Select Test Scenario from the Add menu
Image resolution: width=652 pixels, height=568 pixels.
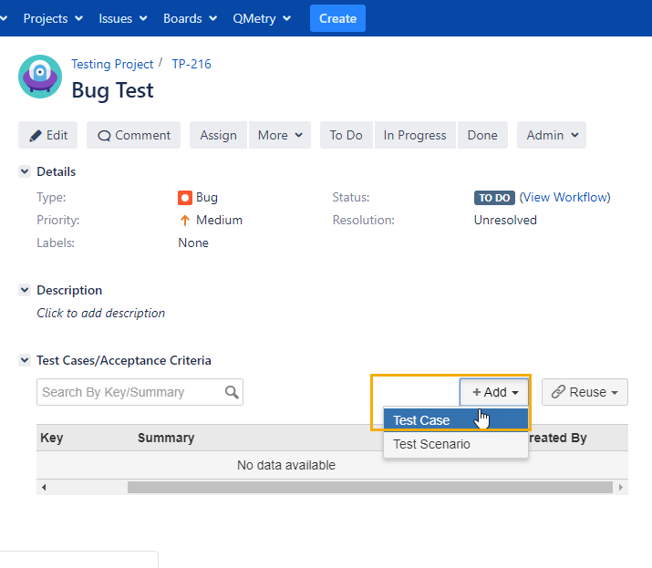point(456,444)
